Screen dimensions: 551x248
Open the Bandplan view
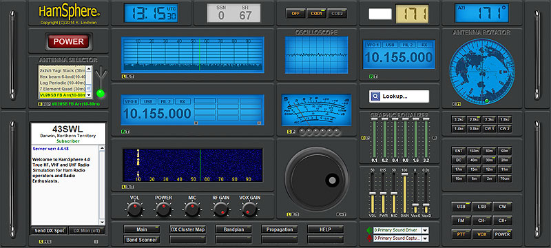pos(233,229)
